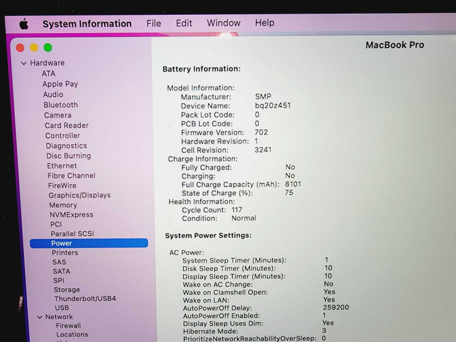Click the 'Health Information:' label
Screen dimensions: 456x342
tap(202, 202)
